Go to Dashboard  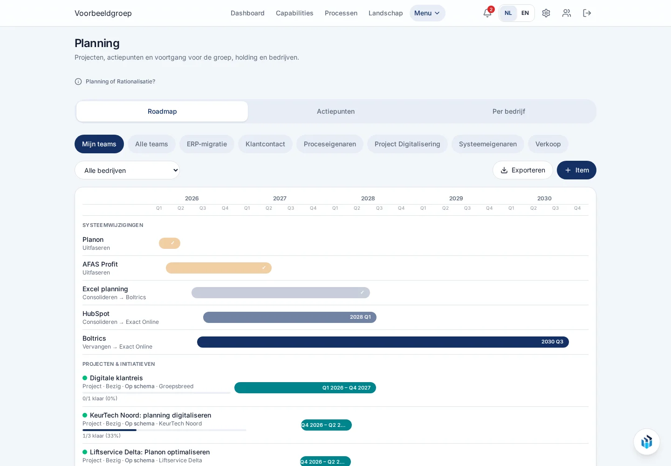(247, 13)
